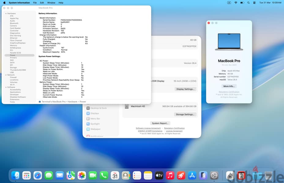Open License Agreement link in Settings

pos(174,131)
